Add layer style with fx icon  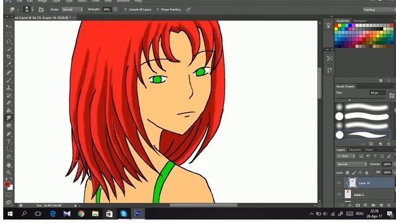350,205
